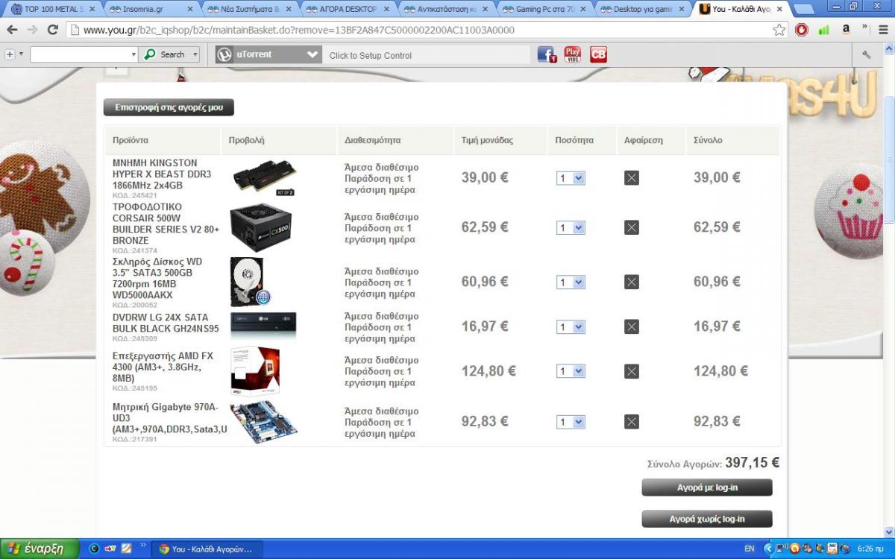Expand the Search button dropdown arrow

click(x=195, y=54)
